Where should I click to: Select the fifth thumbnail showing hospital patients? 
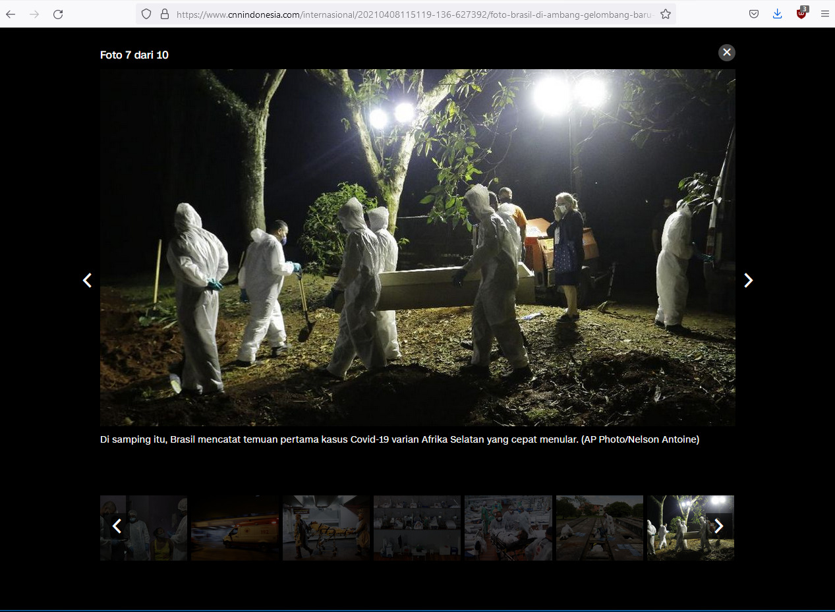click(x=508, y=528)
